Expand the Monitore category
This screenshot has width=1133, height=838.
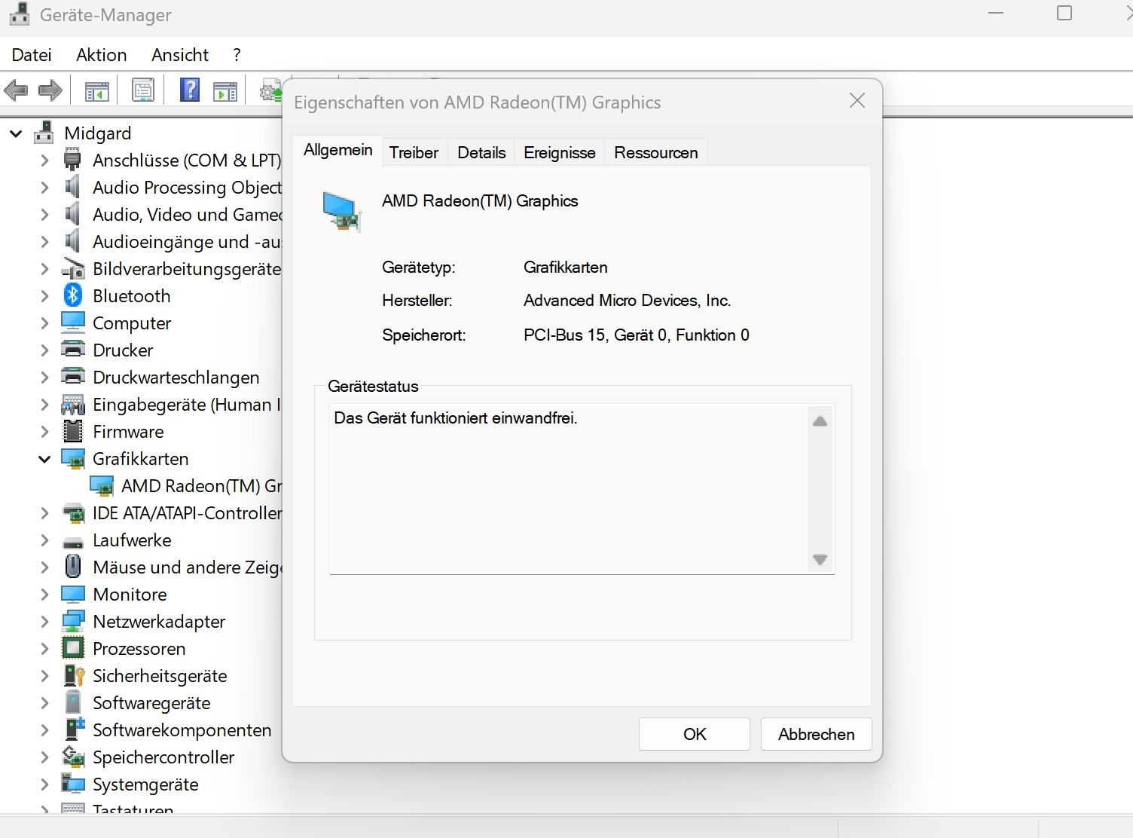(x=44, y=595)
